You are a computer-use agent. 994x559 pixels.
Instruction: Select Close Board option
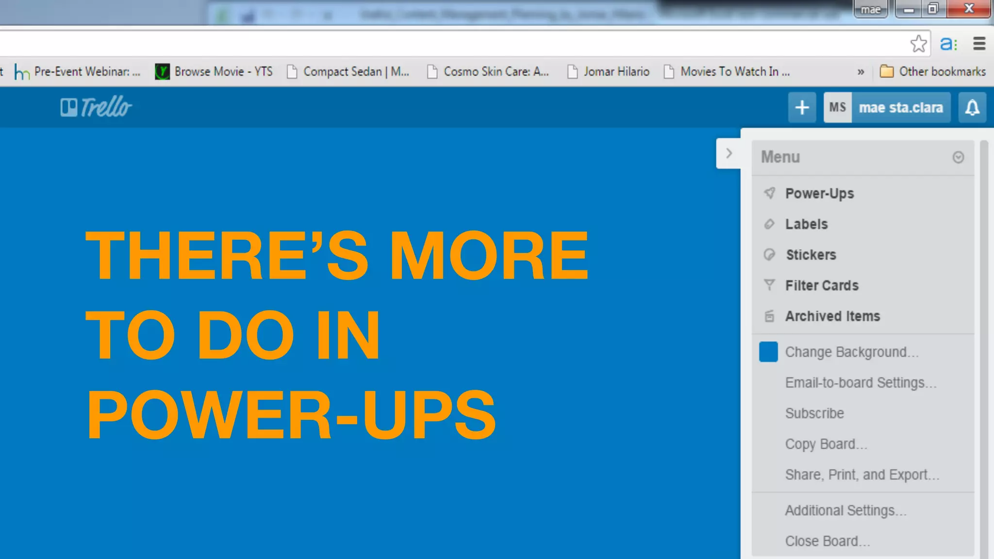[828, 541]
